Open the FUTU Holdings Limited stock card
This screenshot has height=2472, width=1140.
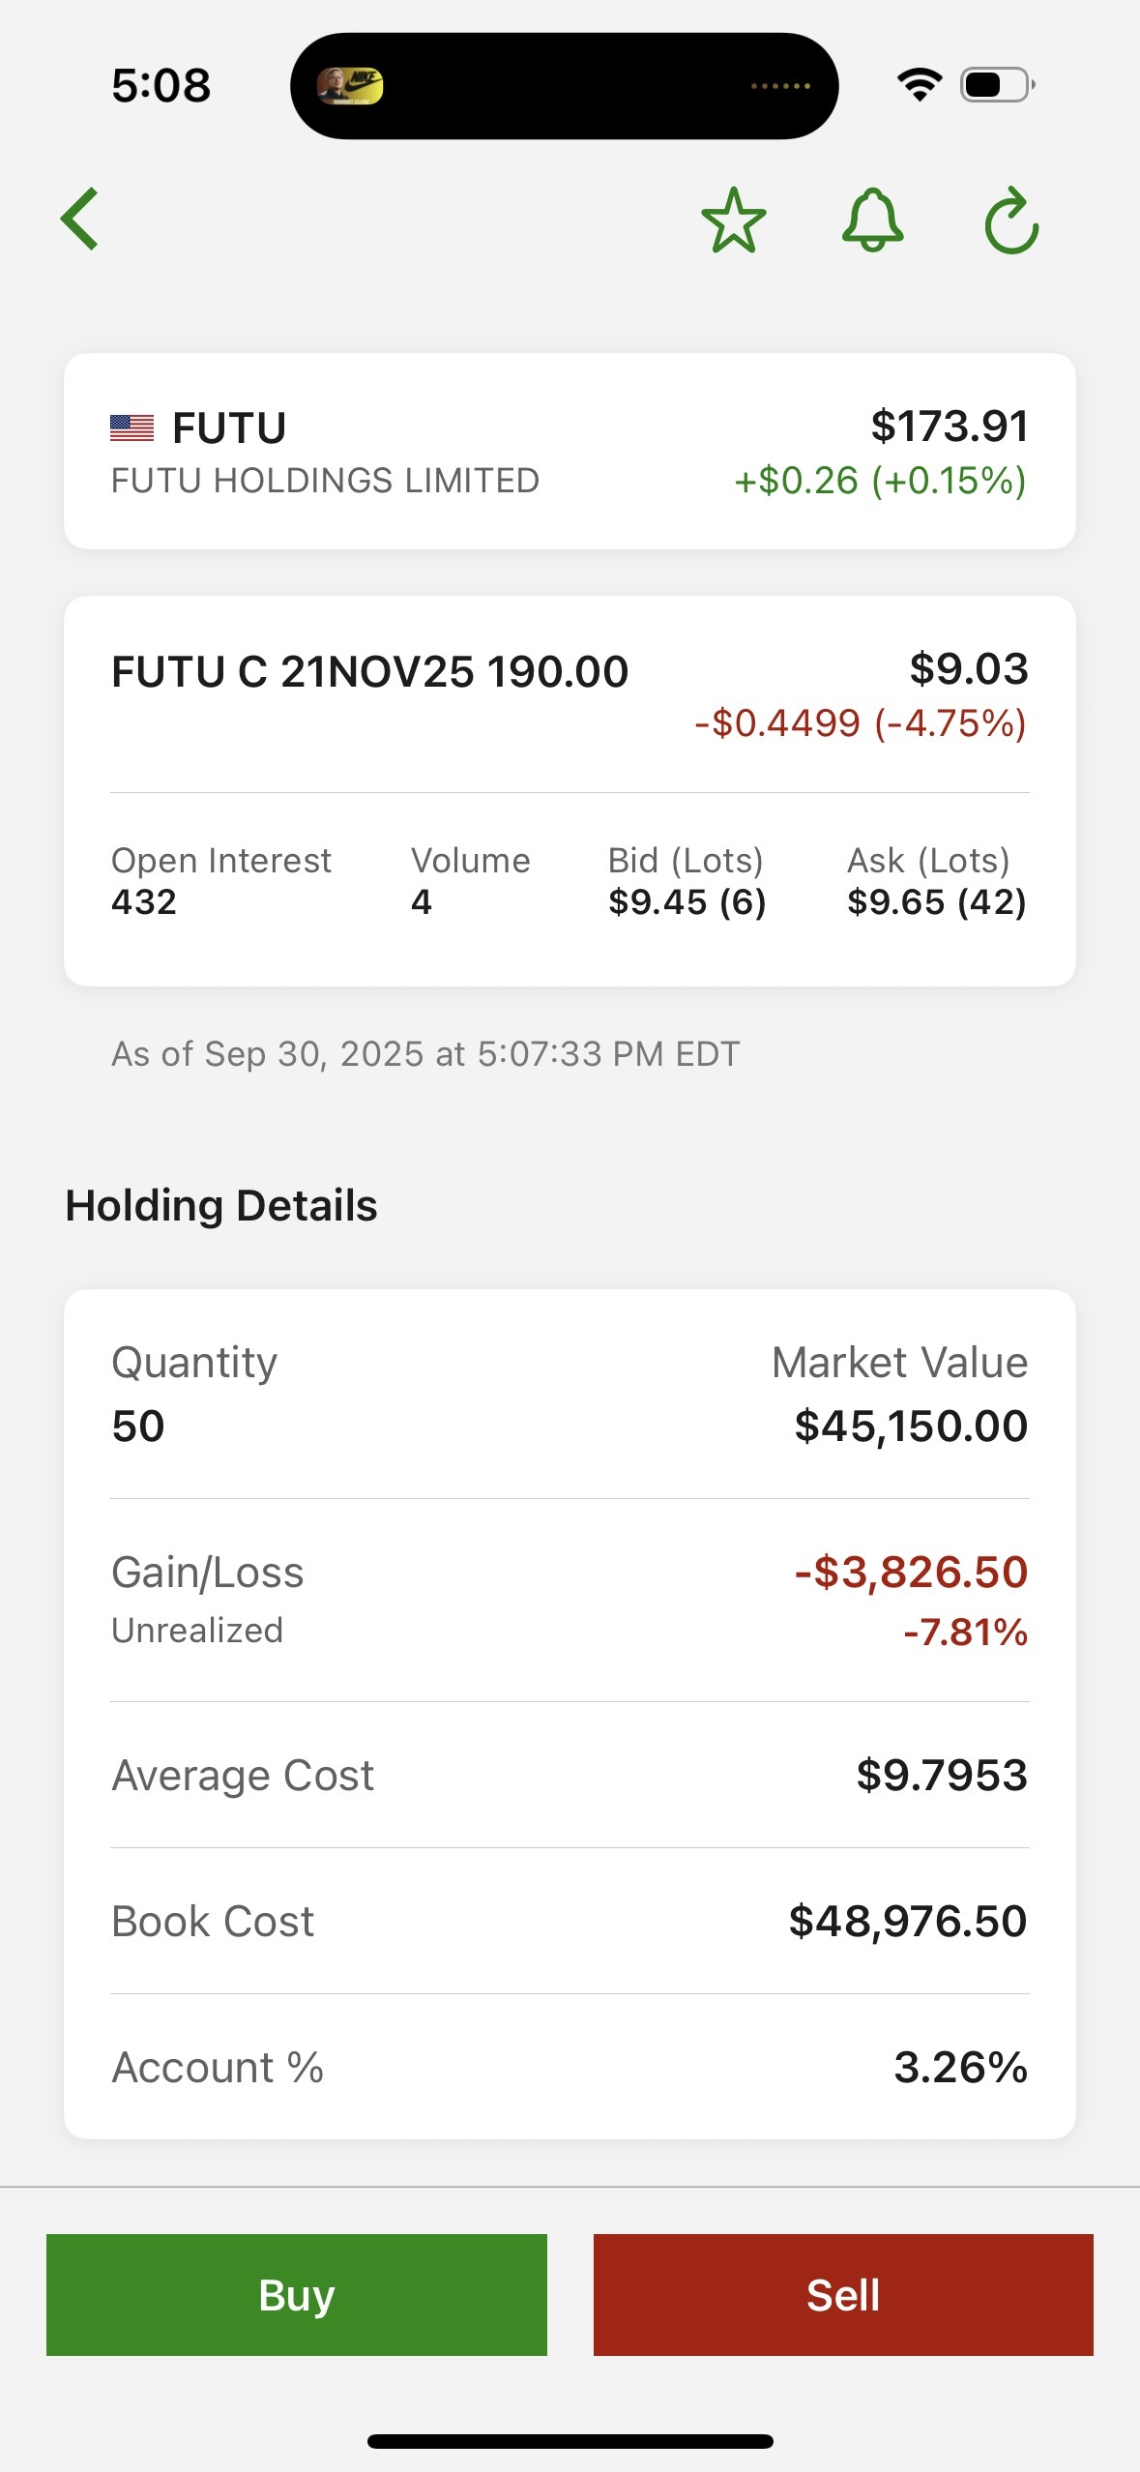click(x=570, y=452)
